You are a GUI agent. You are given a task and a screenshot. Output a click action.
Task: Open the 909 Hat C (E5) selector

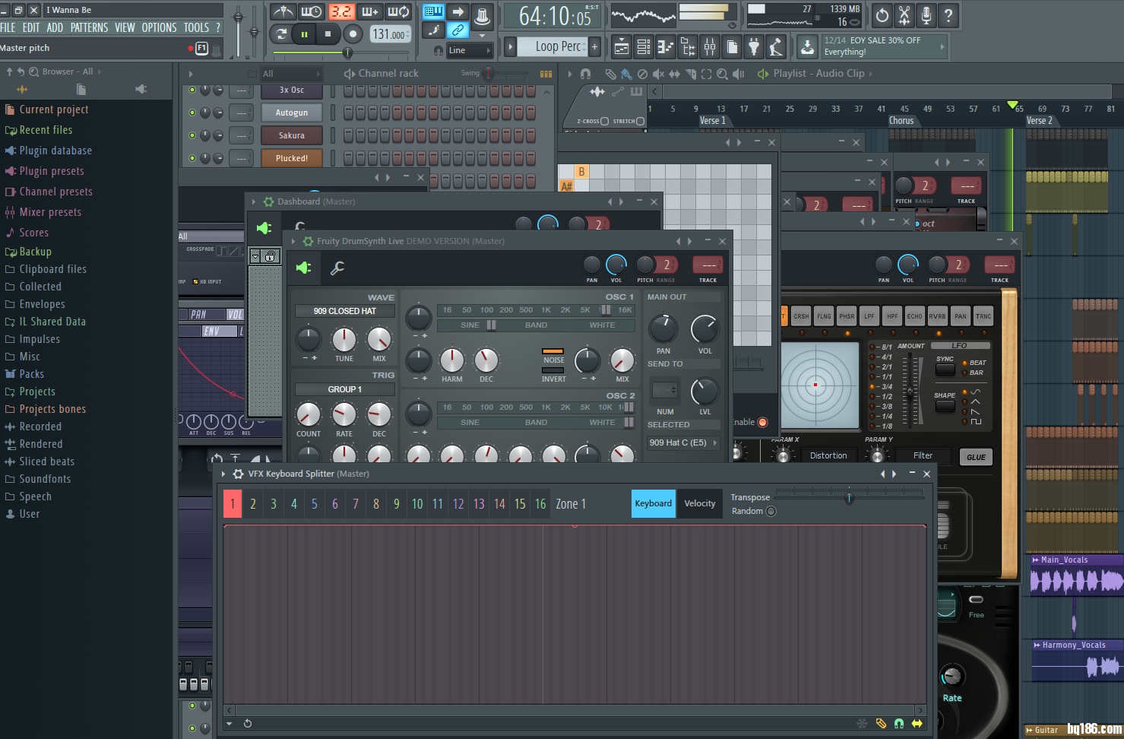coord(683,442)
